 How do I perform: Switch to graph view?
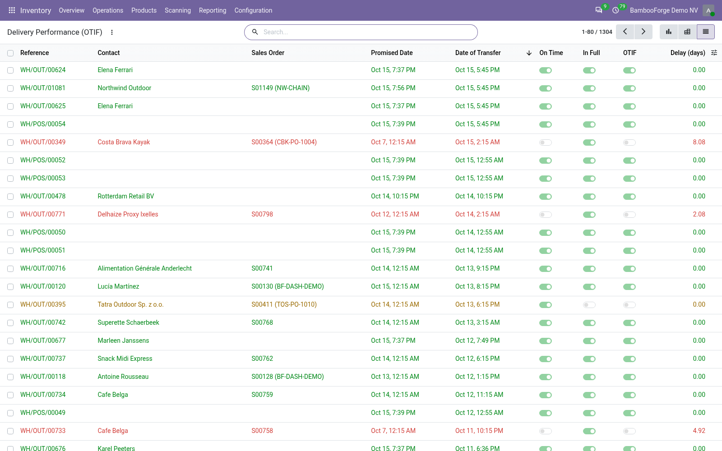pos(669,32)
